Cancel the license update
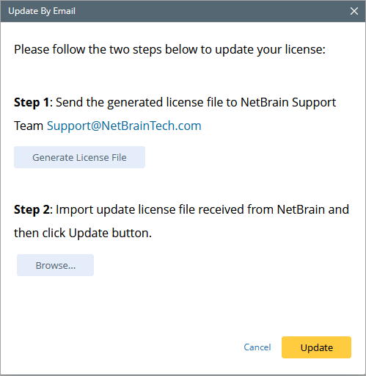The width and height of the screenshot is (366, 376). pyautogui.click(x=257, y=347)
